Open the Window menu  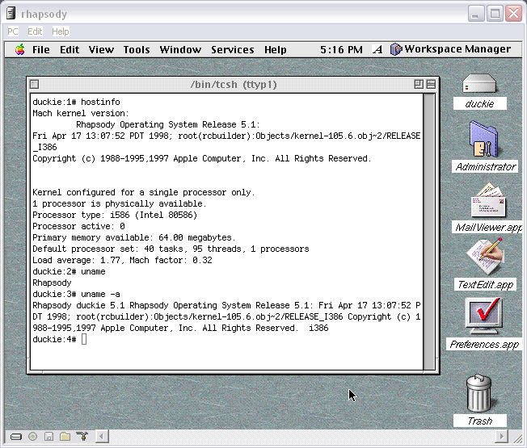180,50
